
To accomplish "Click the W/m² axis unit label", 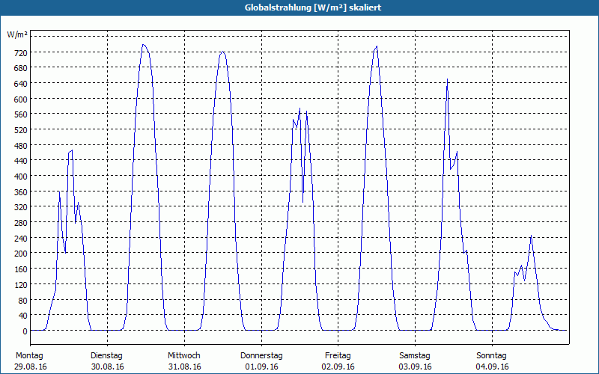I will pyautogui.click(x=17, y=35).
